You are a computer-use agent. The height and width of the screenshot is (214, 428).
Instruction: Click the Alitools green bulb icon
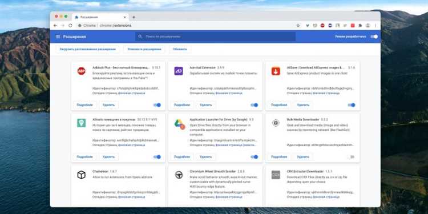(x=82, y=123)
